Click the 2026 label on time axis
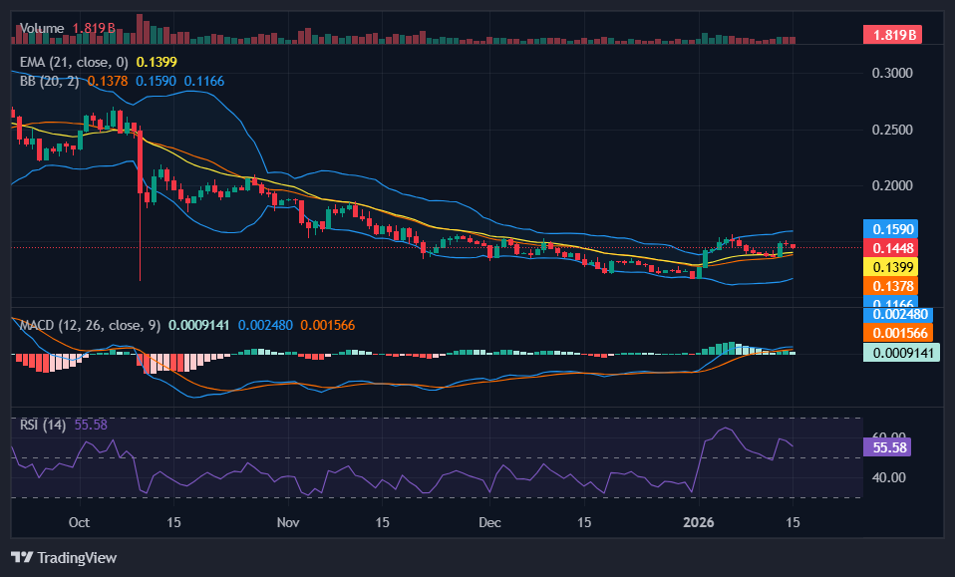The height and width of the screenshot is (577, 955). coord(698,522)
